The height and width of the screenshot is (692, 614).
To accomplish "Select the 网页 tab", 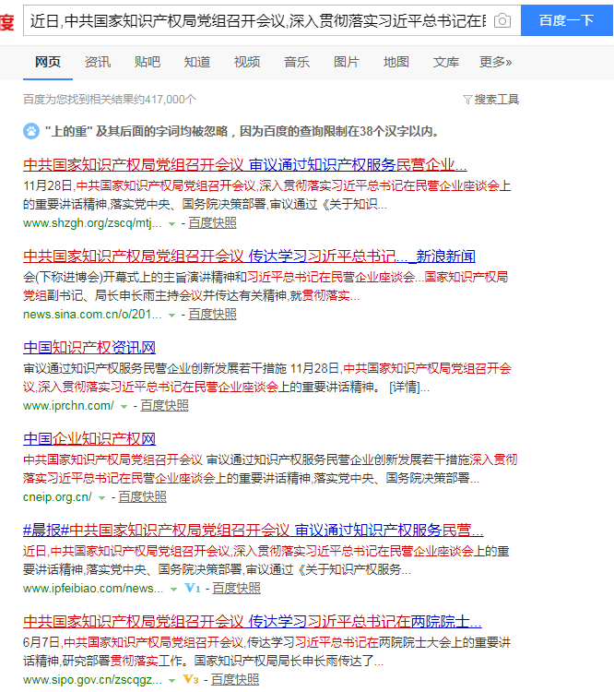I will coord(48,62).
